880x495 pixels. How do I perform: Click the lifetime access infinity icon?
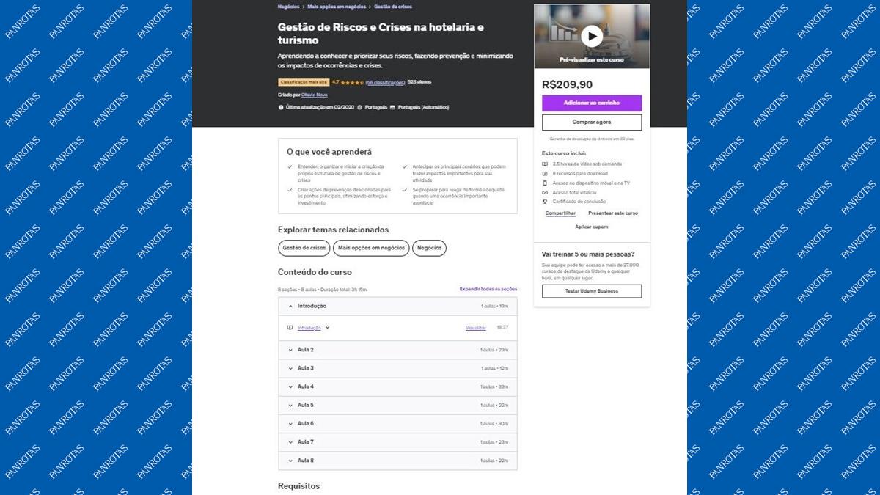coord(545,192)
